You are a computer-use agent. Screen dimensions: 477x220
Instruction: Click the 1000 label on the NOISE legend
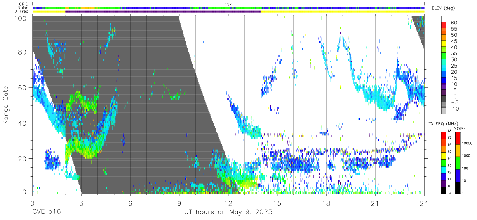point(466,156)
